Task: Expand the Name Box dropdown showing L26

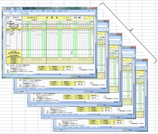Action: [20, 13]
